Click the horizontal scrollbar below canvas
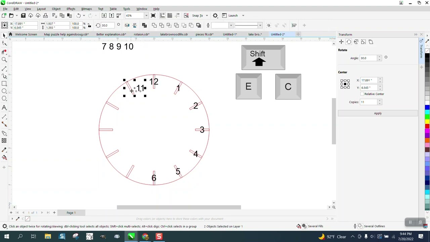 click(x=179, y=207)
